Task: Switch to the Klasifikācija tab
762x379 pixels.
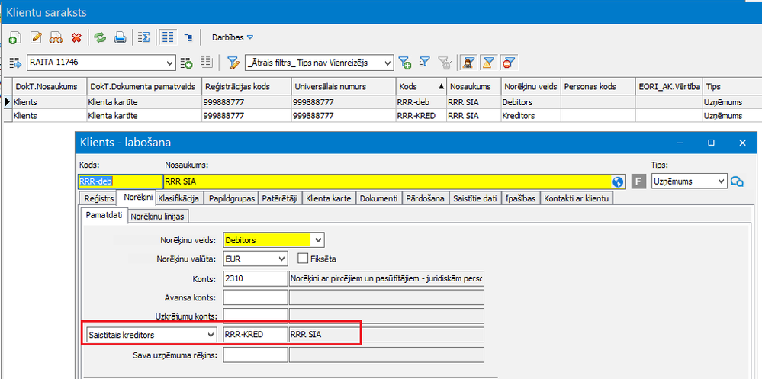Action: click(180, 198)
